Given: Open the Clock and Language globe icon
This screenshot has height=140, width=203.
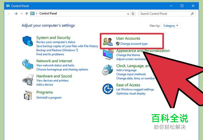Looking at the screenshot, I should [107, 70].
